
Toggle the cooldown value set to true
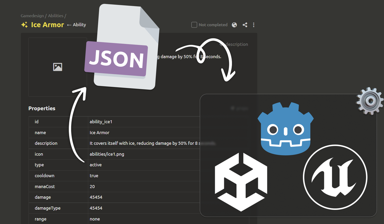click(94, 176)
